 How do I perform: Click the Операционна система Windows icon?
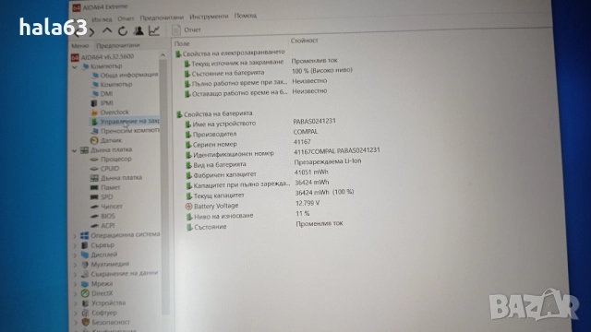85,235
